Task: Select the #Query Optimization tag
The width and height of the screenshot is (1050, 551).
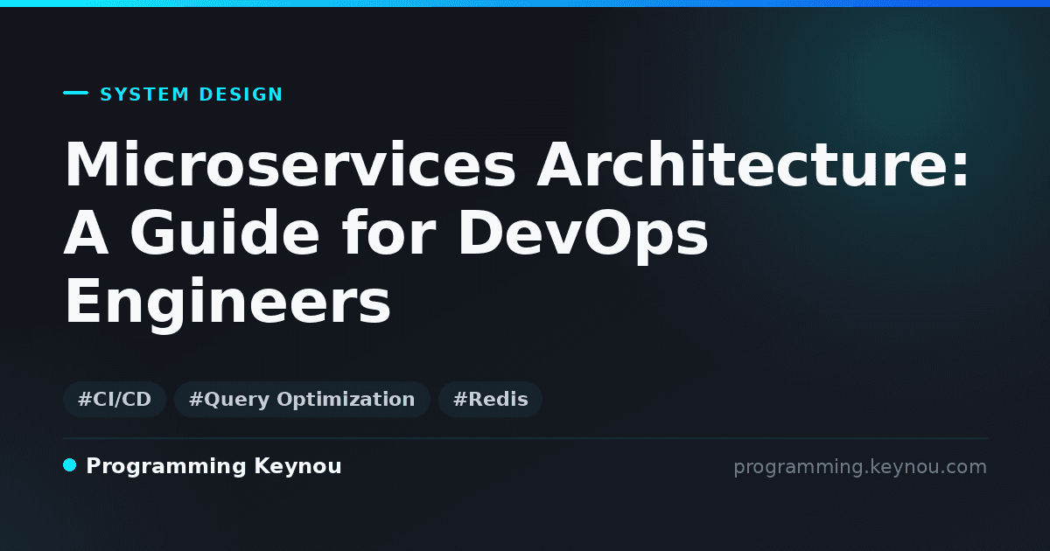Action: tap(302, 400)
